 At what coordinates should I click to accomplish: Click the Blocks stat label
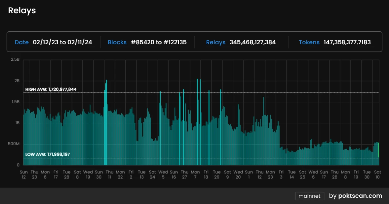tap(117, 42)
